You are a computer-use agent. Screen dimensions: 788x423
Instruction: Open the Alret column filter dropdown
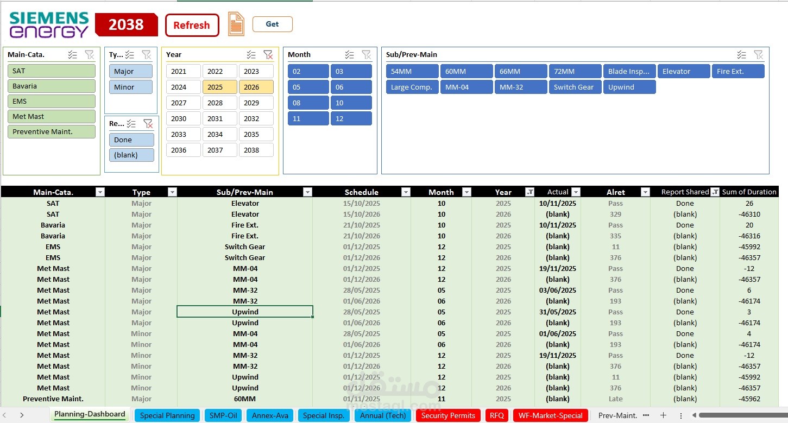[x=645, y=192]
